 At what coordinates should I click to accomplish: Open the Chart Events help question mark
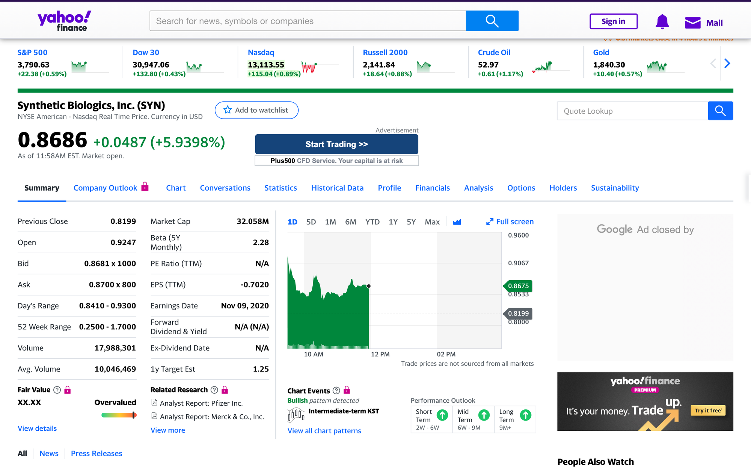336,390
